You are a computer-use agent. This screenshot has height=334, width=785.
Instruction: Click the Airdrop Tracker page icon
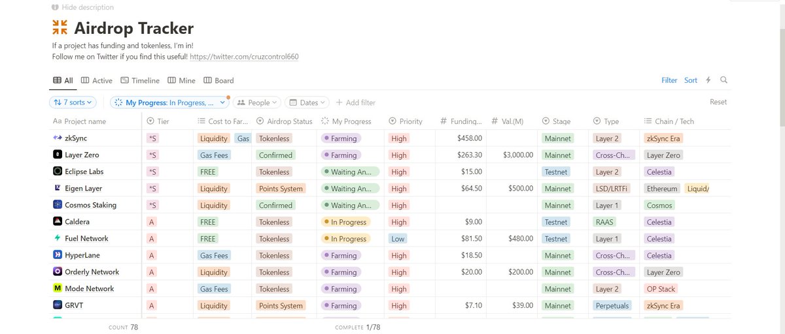(60, 28)
